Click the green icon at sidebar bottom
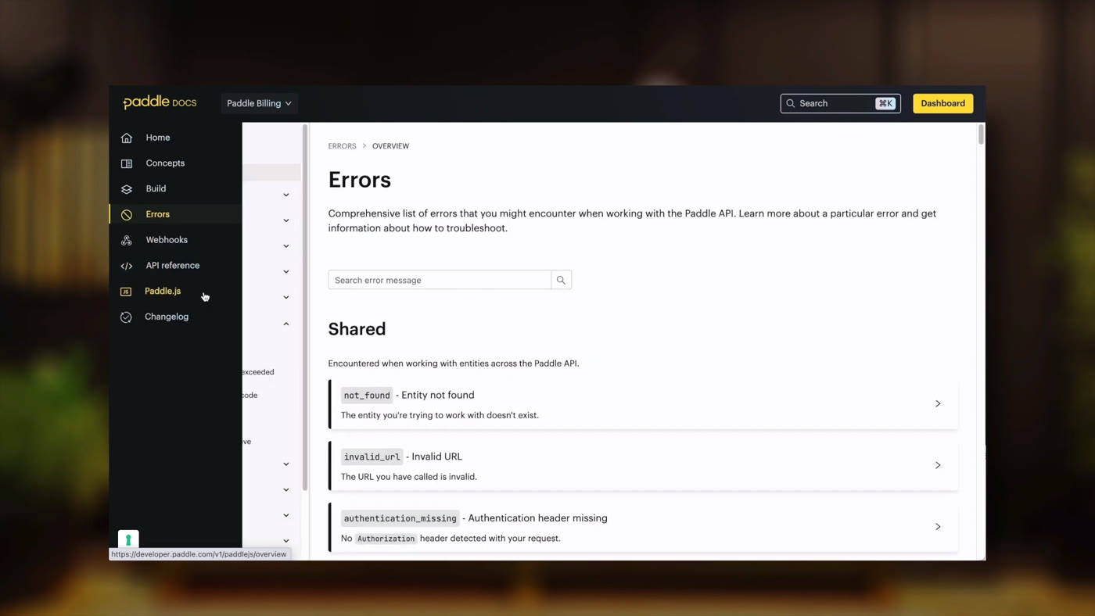This screenshot has height=616, width=1095. click(128, 539)
